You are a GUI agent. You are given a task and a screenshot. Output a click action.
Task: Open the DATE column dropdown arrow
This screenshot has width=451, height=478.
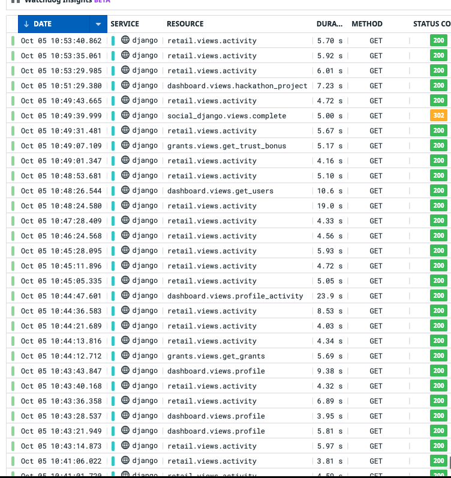[98, 24]
